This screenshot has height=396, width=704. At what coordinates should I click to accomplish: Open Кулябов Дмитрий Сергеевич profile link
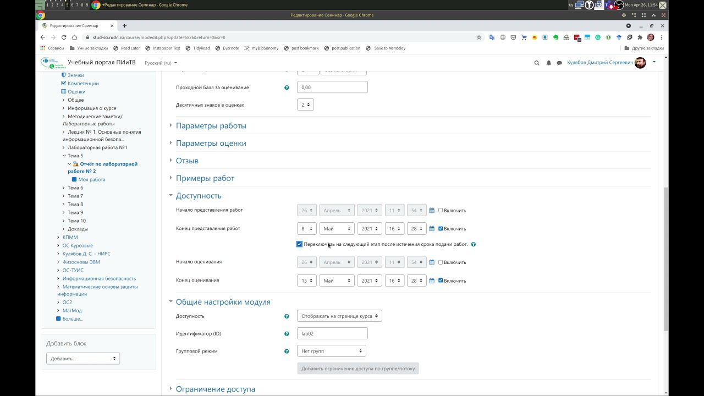pos(600,63)
